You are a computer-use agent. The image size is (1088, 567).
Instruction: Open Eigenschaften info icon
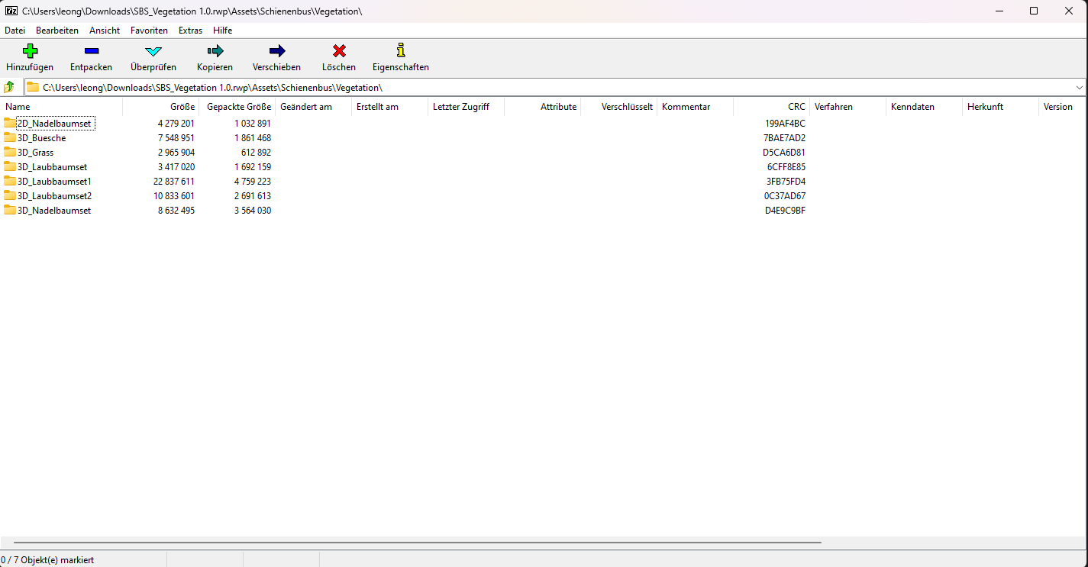[x=401, y=51]
